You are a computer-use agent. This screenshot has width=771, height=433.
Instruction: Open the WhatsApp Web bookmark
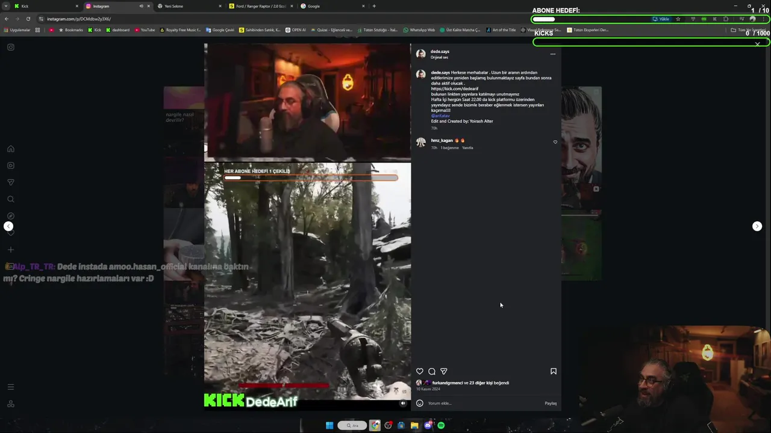point(419,30)
